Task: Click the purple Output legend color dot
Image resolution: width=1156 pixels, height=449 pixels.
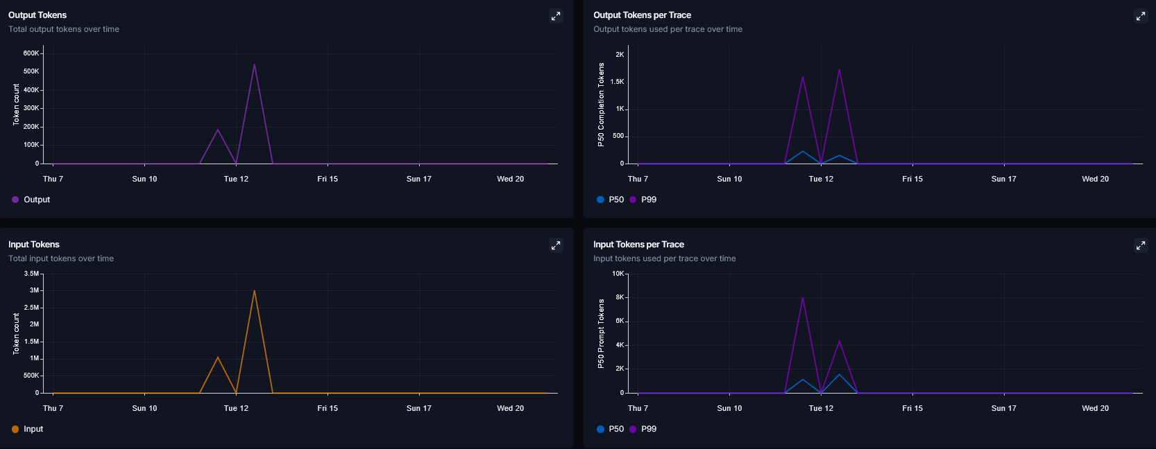Action: [15, 200]
